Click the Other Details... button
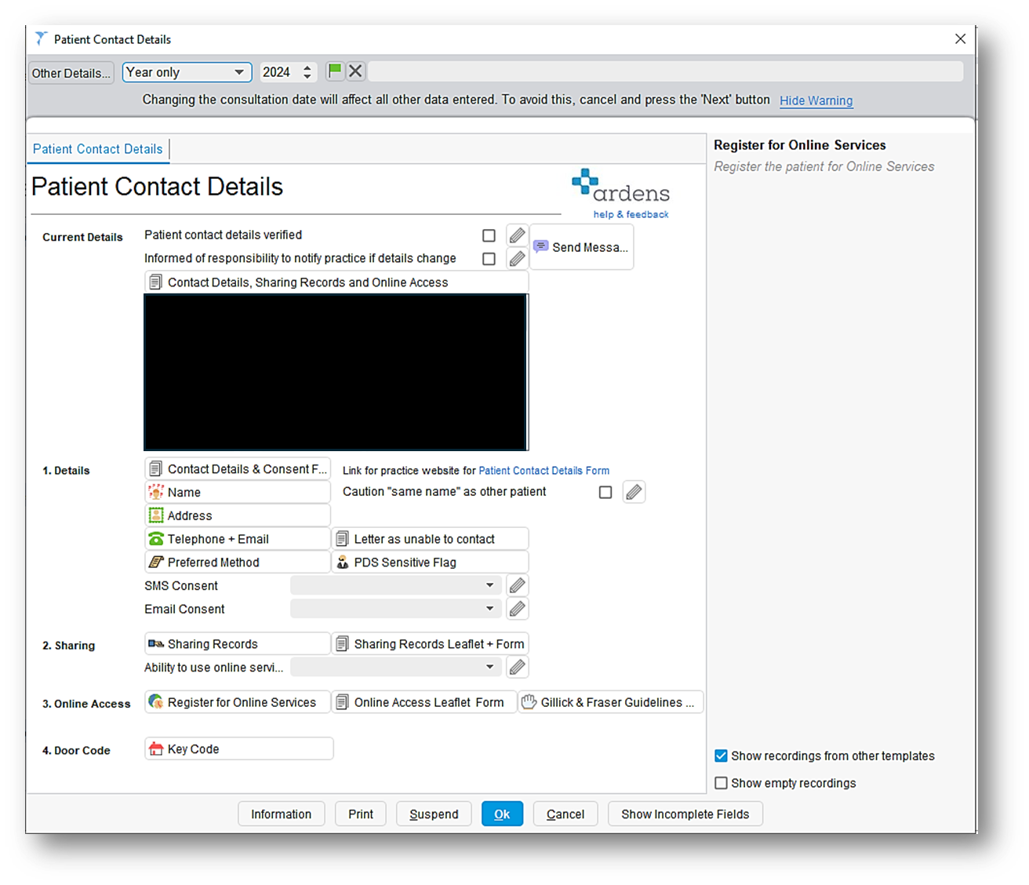The image size is (1029, 885). tap(71, 73)
